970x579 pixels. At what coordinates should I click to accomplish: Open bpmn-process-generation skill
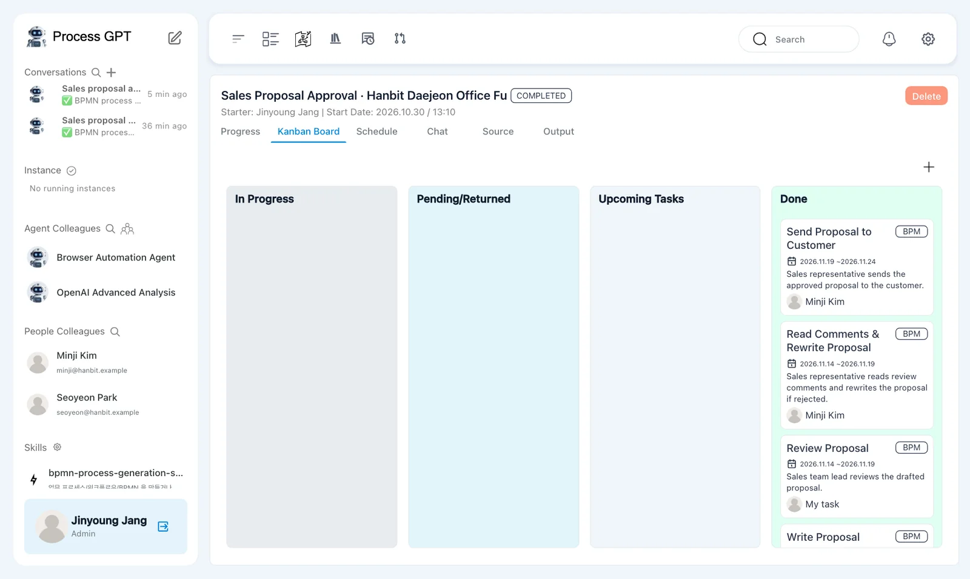[106, 478]
